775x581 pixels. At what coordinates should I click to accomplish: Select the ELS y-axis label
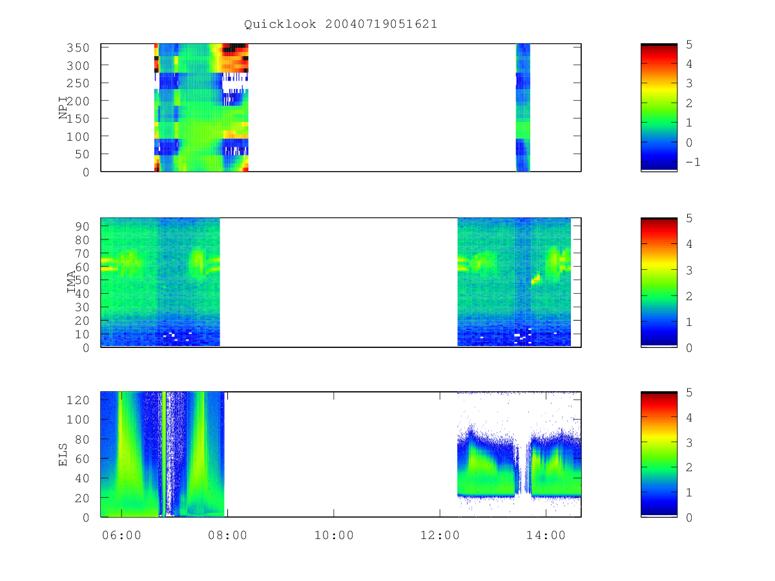point(64,454)
